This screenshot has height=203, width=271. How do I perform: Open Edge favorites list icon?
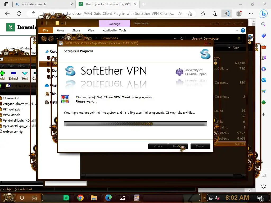[x=203, y=13]
